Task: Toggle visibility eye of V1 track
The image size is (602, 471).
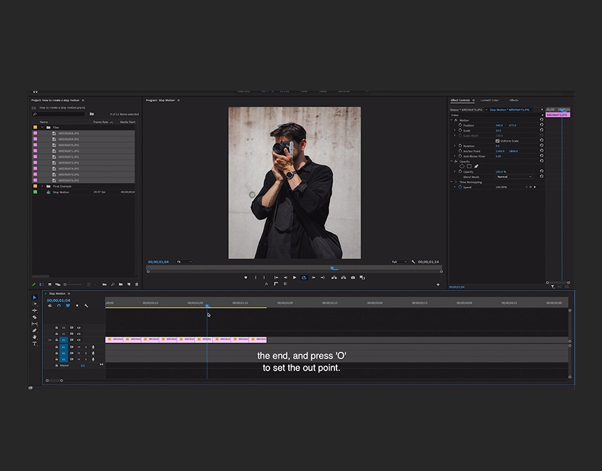Action: click(79, 340)
